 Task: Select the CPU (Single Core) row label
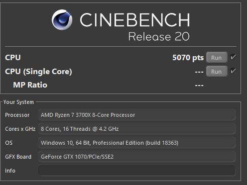(x=38, y=72)
